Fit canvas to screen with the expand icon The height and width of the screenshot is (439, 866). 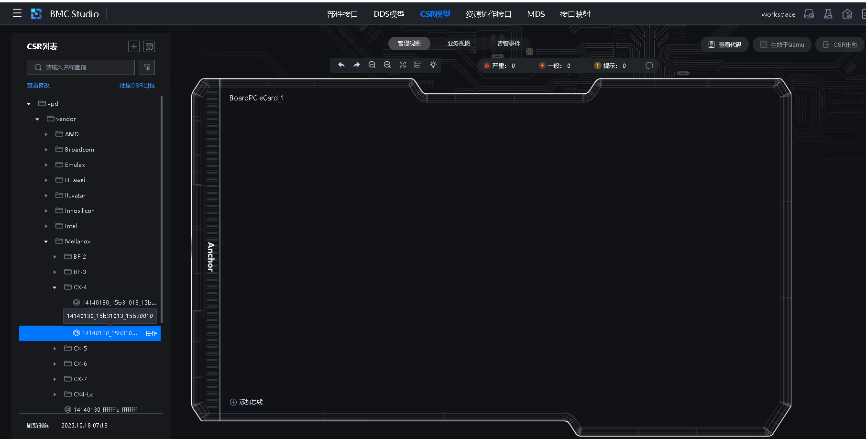[x=403, y=65]
